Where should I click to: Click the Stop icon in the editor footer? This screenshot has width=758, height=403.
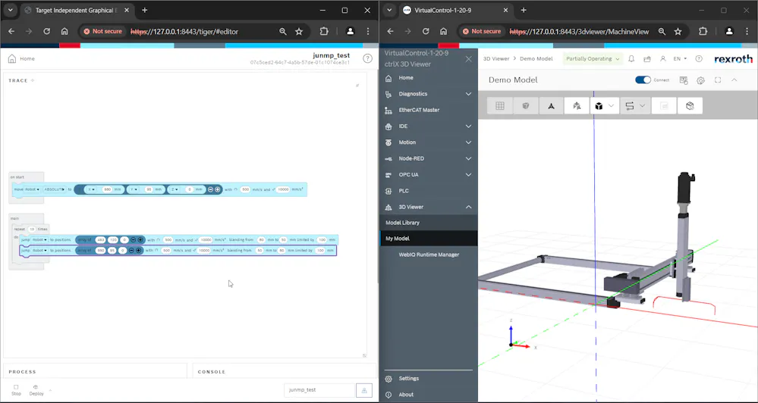(x=17, y=388)
